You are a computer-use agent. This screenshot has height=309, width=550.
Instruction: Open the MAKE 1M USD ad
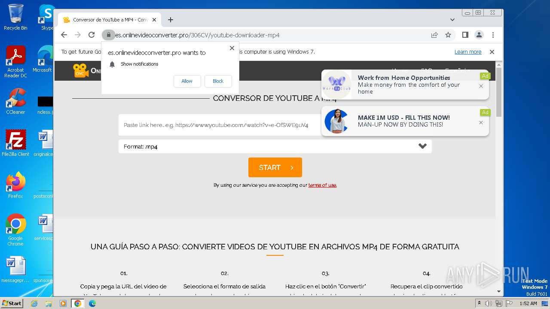point(405,121)
